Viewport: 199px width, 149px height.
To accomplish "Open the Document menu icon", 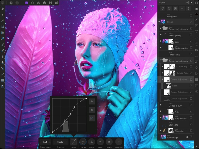I will [x=11, y=3].
